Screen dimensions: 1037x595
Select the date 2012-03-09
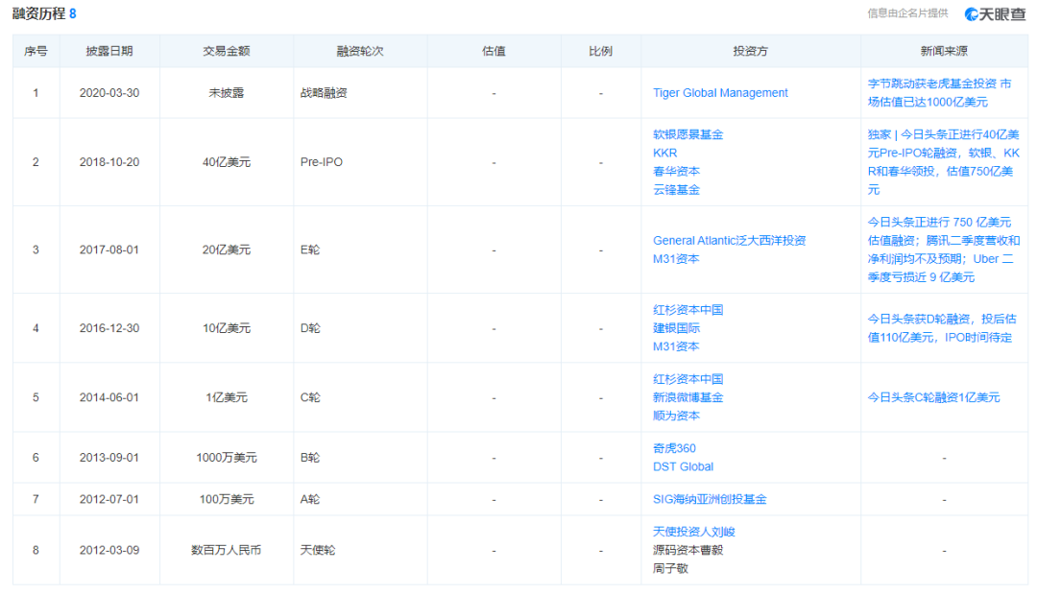pyautogui.click(x=109, y=551)
